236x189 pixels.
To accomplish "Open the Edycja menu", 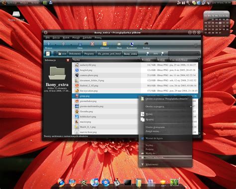I will 56,38.
